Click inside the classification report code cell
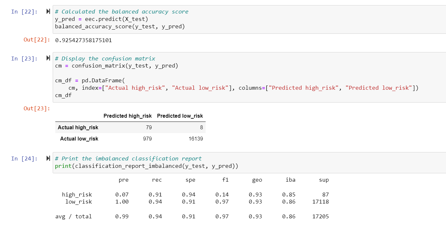The image size is (446, 227). (x=249, y=163)
